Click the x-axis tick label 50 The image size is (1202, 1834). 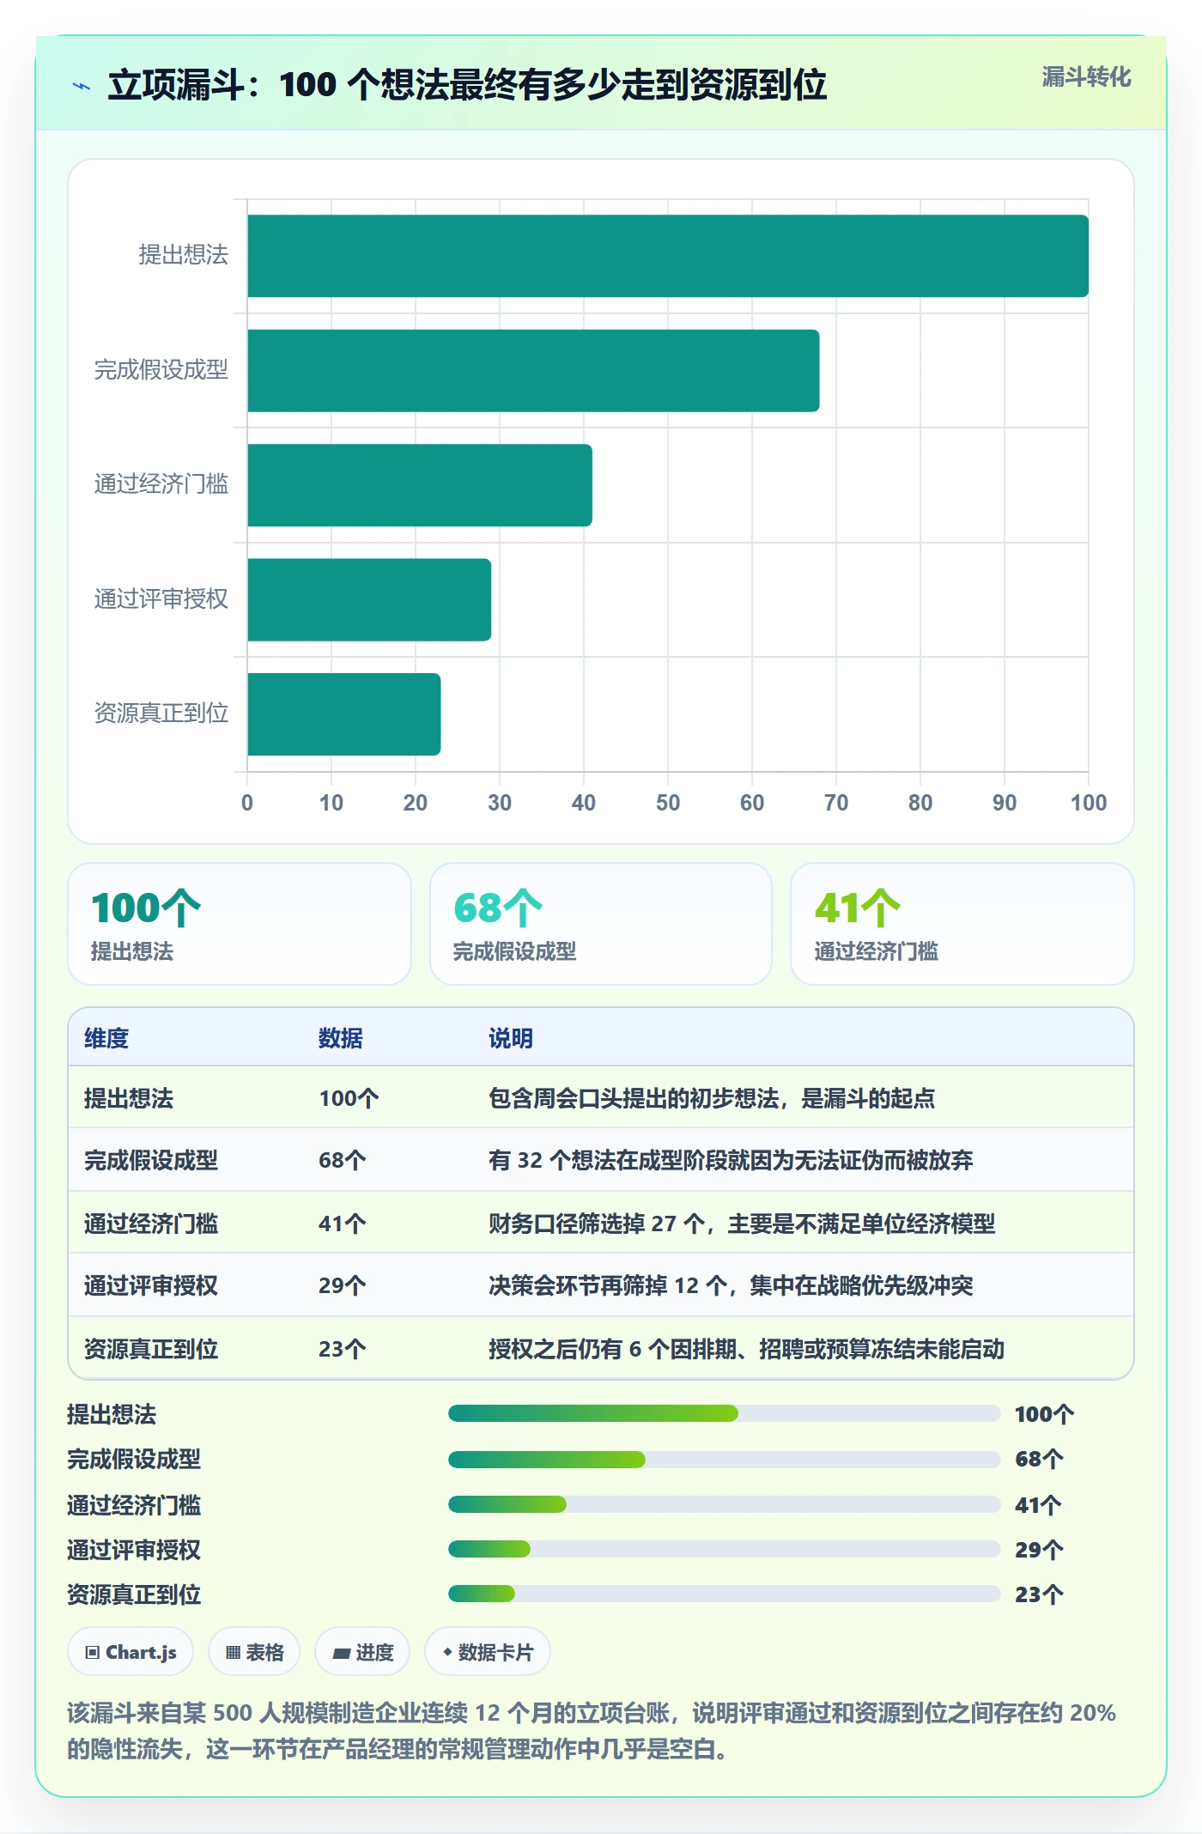pyautogui.click(x=668, y=803)
